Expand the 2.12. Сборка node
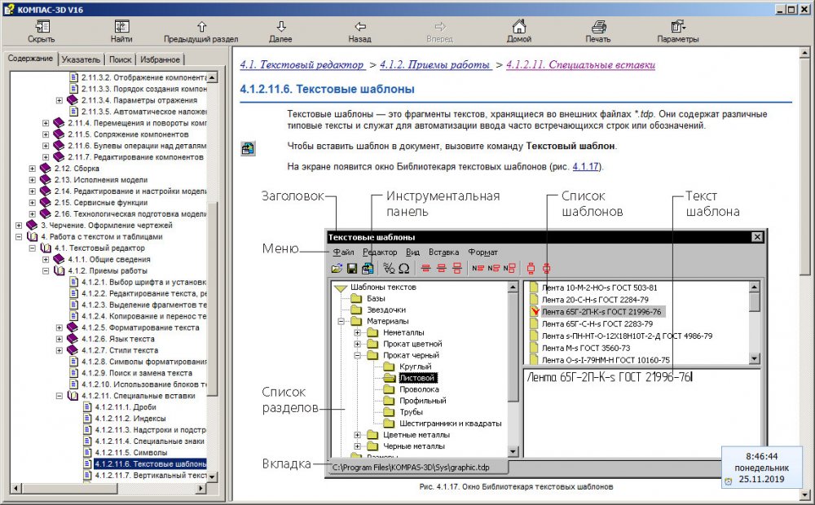Image resolution: width=815 pixels, height=505 pixels. click(x=33, y=169)
